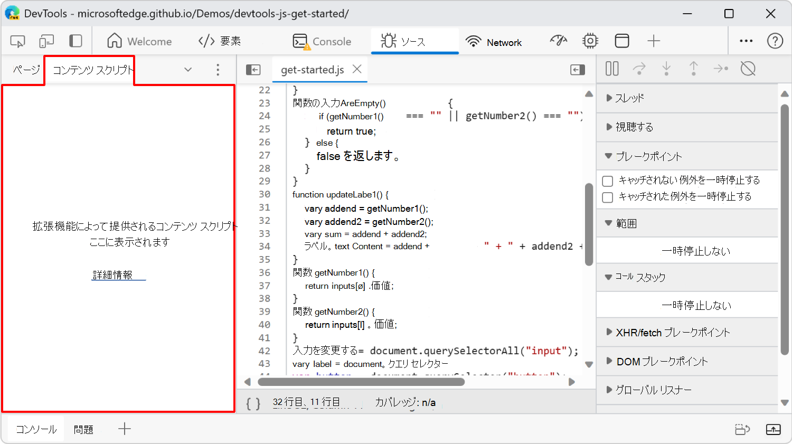Click the pretty print braces icon

click(253, 403)
